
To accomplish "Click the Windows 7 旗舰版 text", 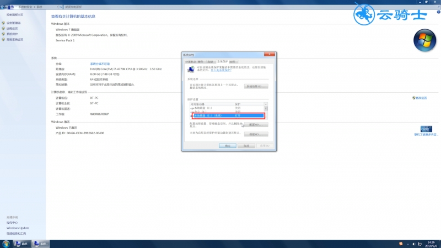I will pos(67,30).
